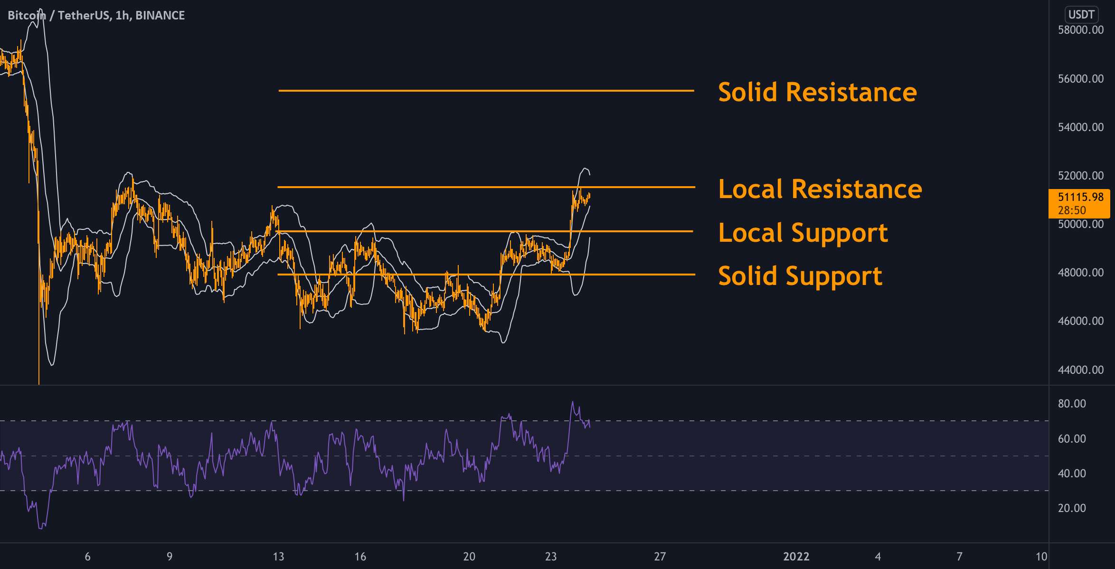
Task: Click date 20 on time axis
Action: click(x=469, y=556)
